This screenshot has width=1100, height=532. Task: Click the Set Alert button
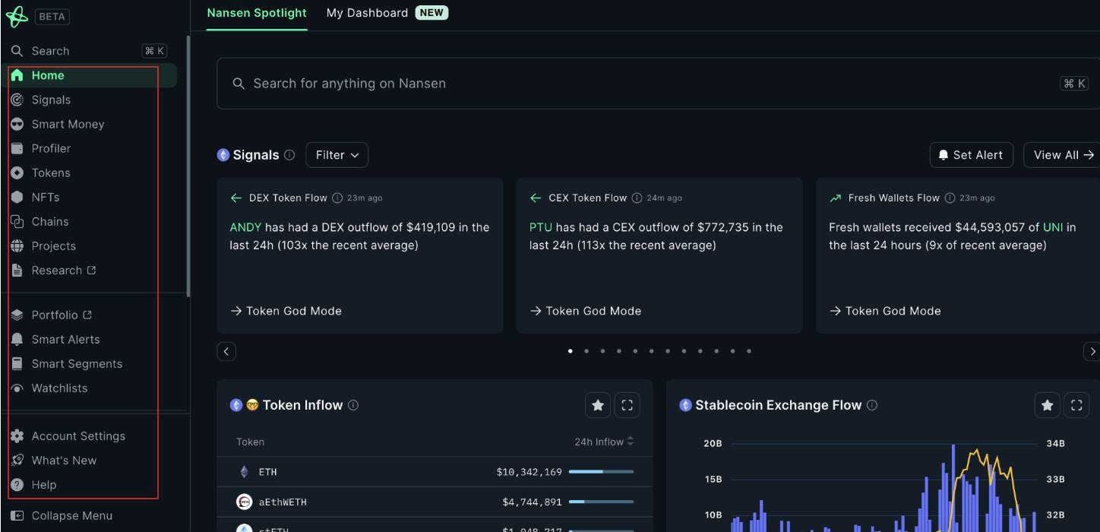pyautogui.click(x=971, y=155)
